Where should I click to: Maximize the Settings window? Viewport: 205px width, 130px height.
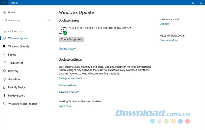pos(193,3)
